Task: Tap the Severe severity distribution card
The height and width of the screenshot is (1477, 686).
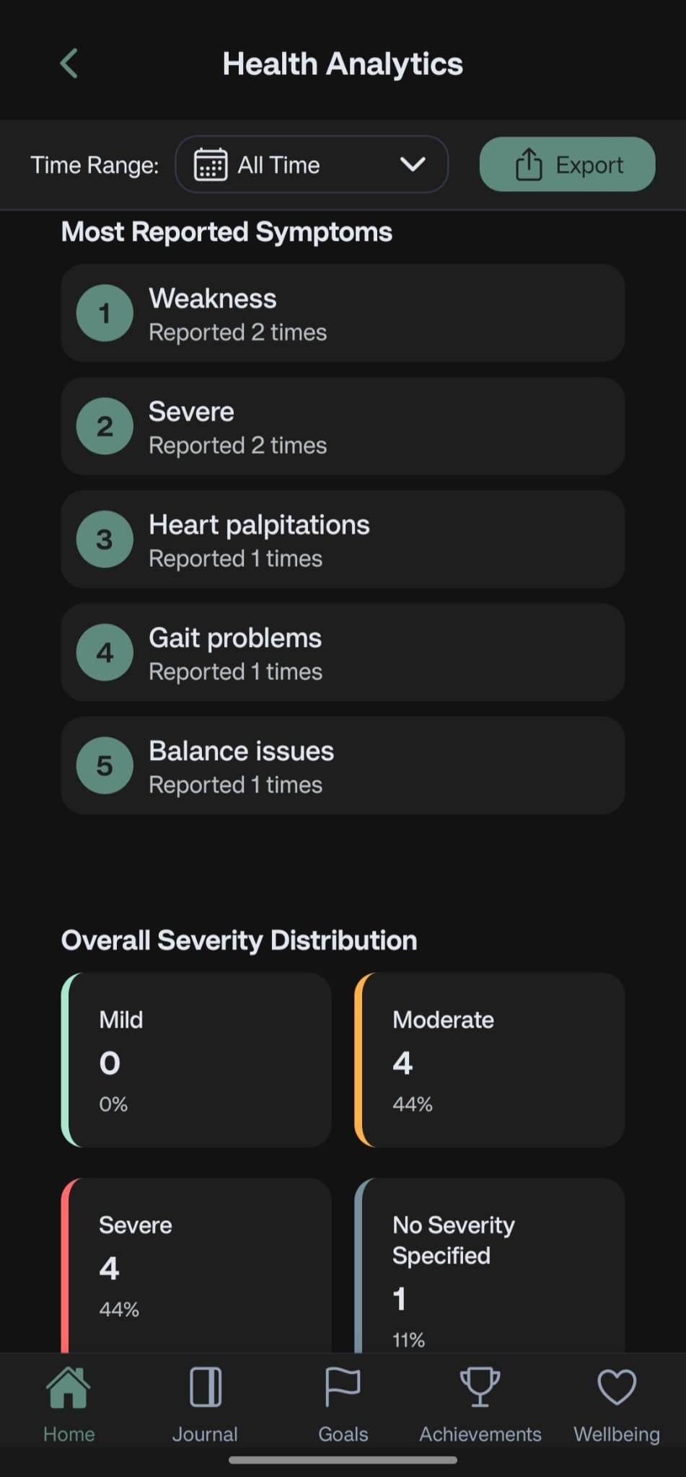Action: pyautogui.click(x=196, y=1265)
